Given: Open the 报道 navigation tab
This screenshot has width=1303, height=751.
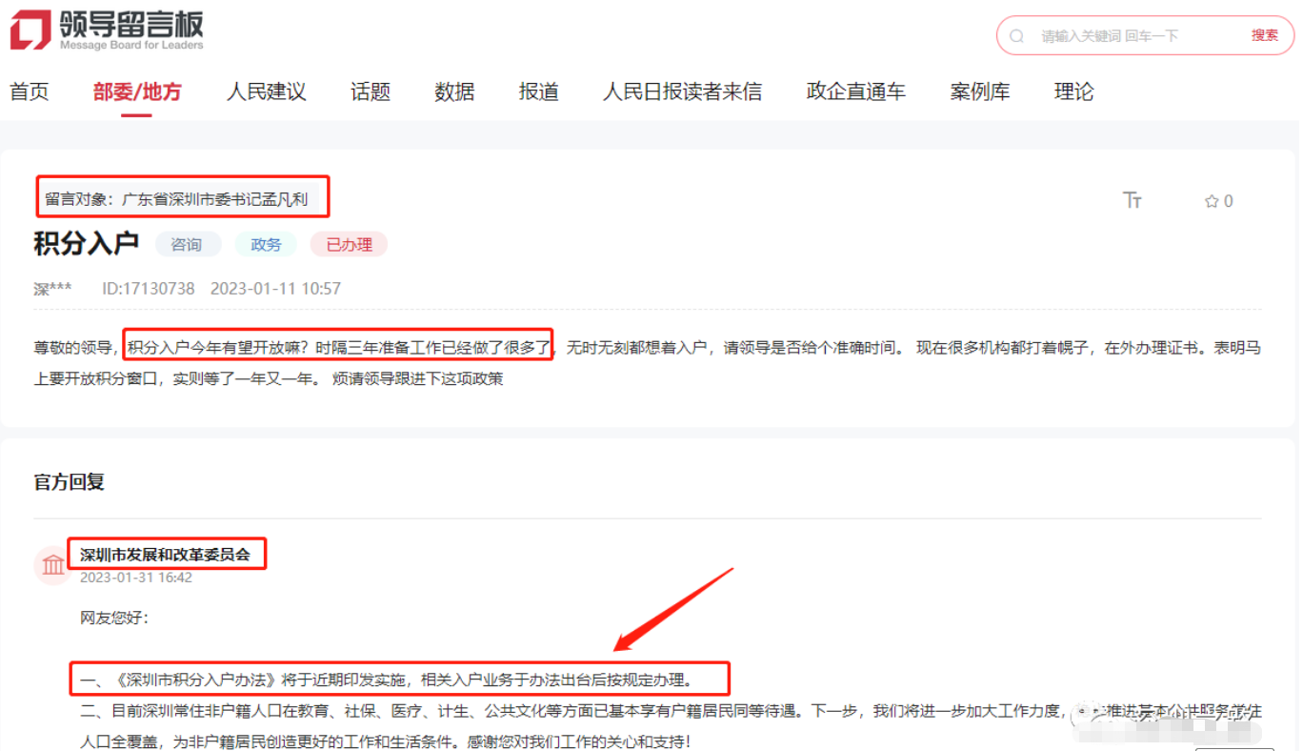Looking at the screenshot, I should [x=539, y=91].
